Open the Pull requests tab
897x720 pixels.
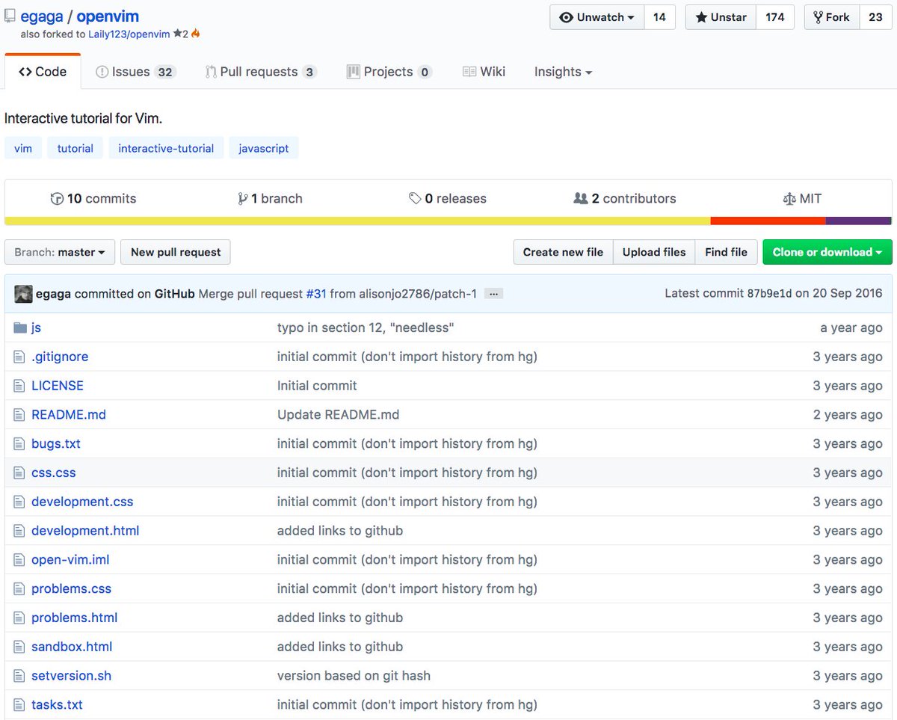(x=261, y=72)
